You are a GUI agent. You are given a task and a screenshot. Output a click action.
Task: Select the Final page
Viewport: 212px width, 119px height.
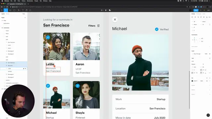(x=5, y=20)
